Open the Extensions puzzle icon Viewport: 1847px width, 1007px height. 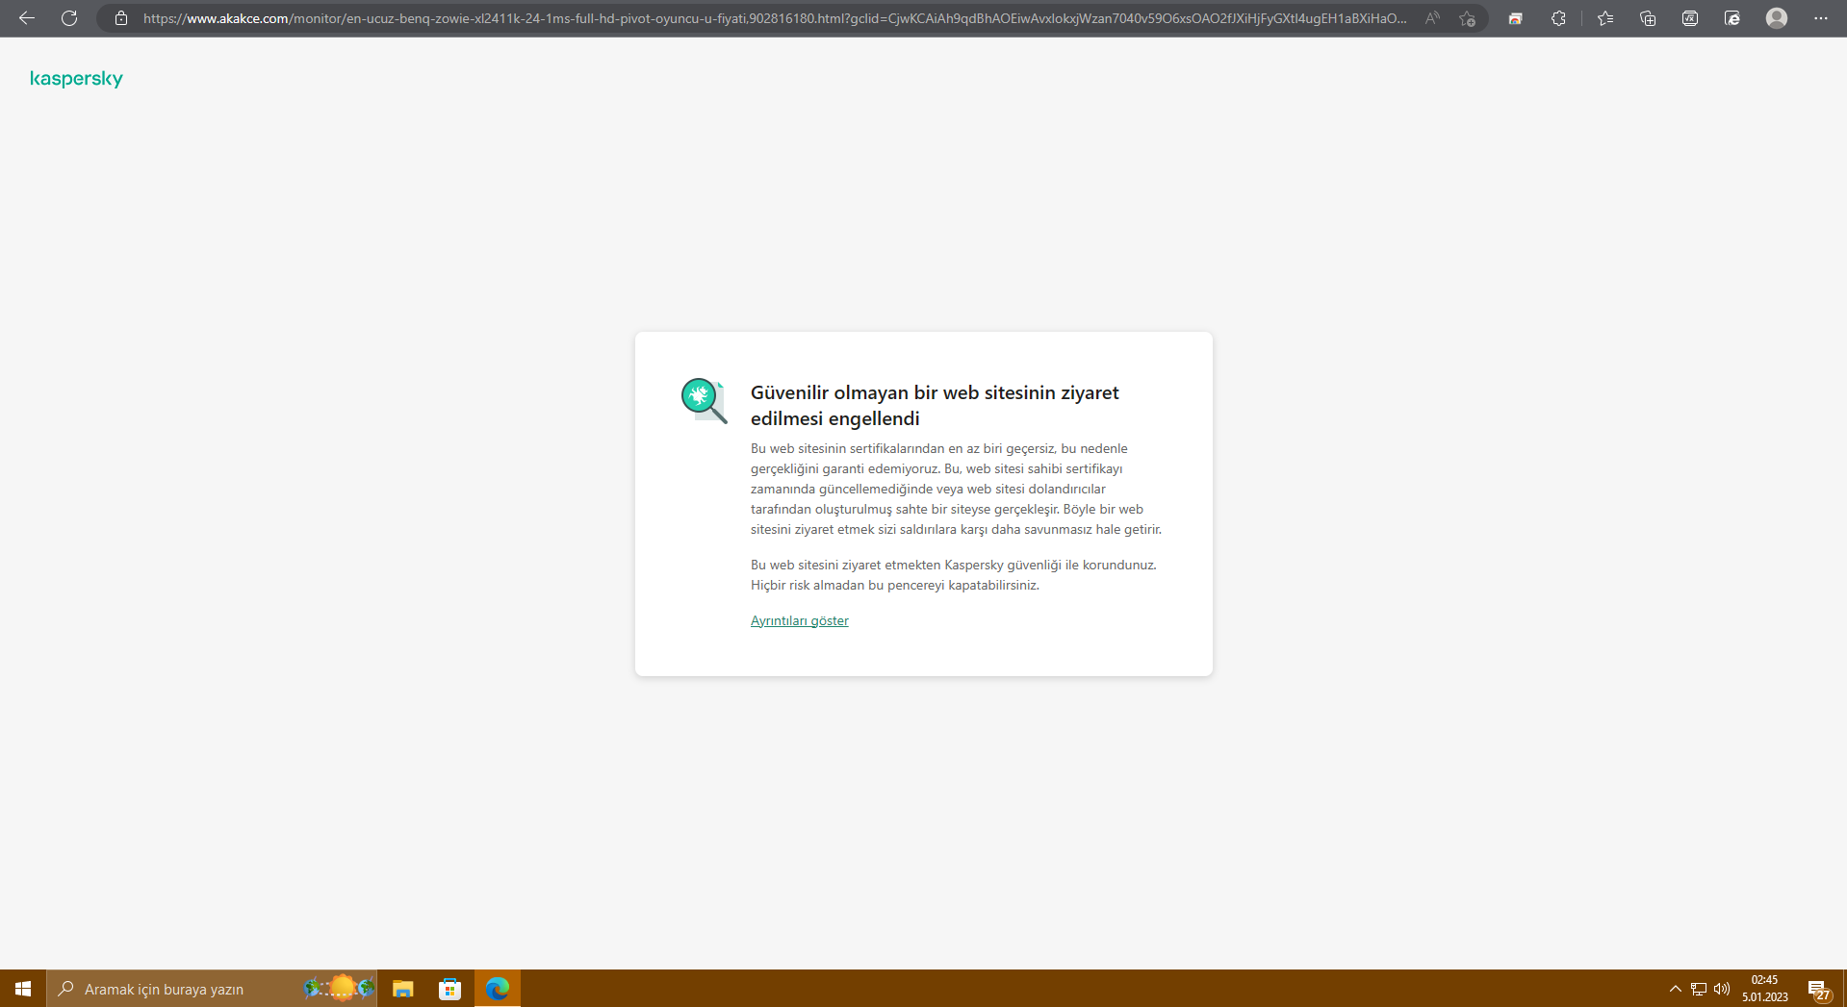[x=1558, y=18]
